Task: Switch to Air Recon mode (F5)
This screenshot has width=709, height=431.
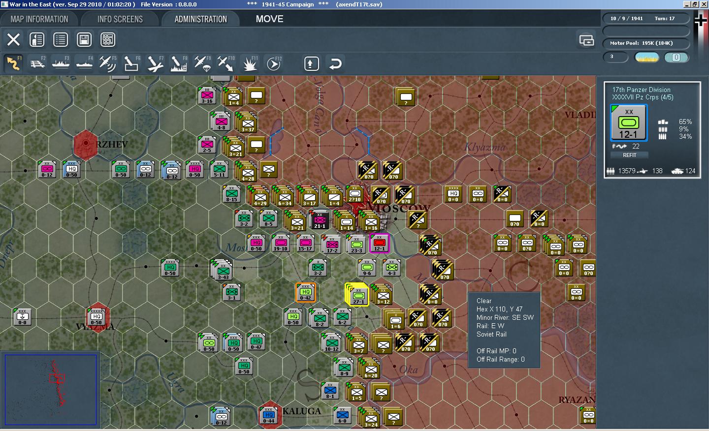Action: pos(108,63)
